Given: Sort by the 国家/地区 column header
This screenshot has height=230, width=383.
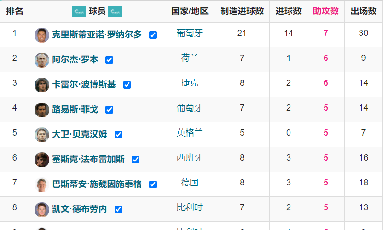Looking at the screenshot, I should (190, 11).
